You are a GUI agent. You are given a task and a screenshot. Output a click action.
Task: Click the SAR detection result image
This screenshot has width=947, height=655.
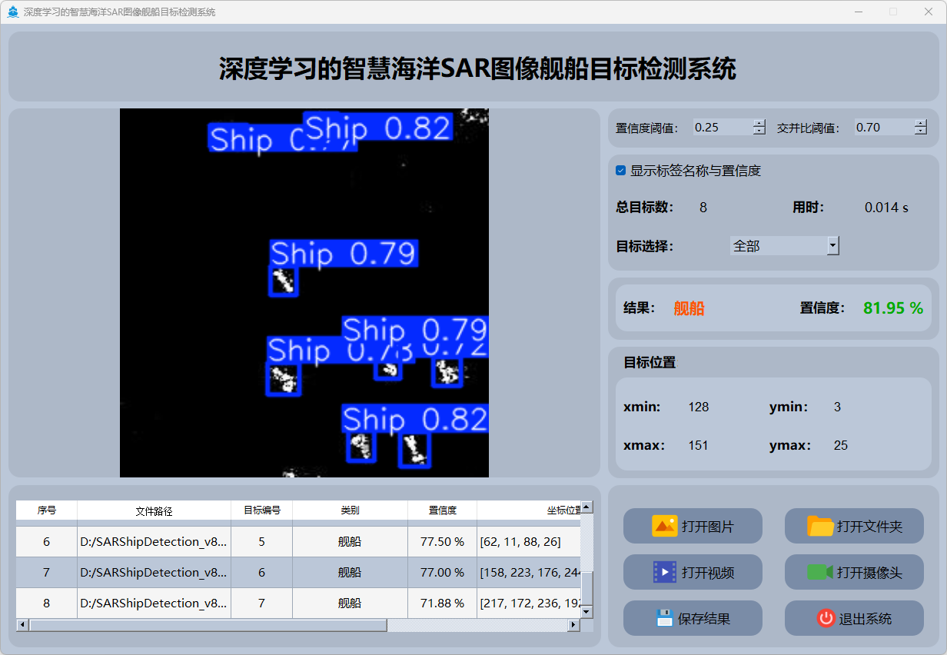[304, 293]
